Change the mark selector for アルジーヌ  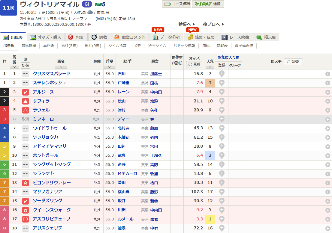pyautogui.click(x=26, y=92)
